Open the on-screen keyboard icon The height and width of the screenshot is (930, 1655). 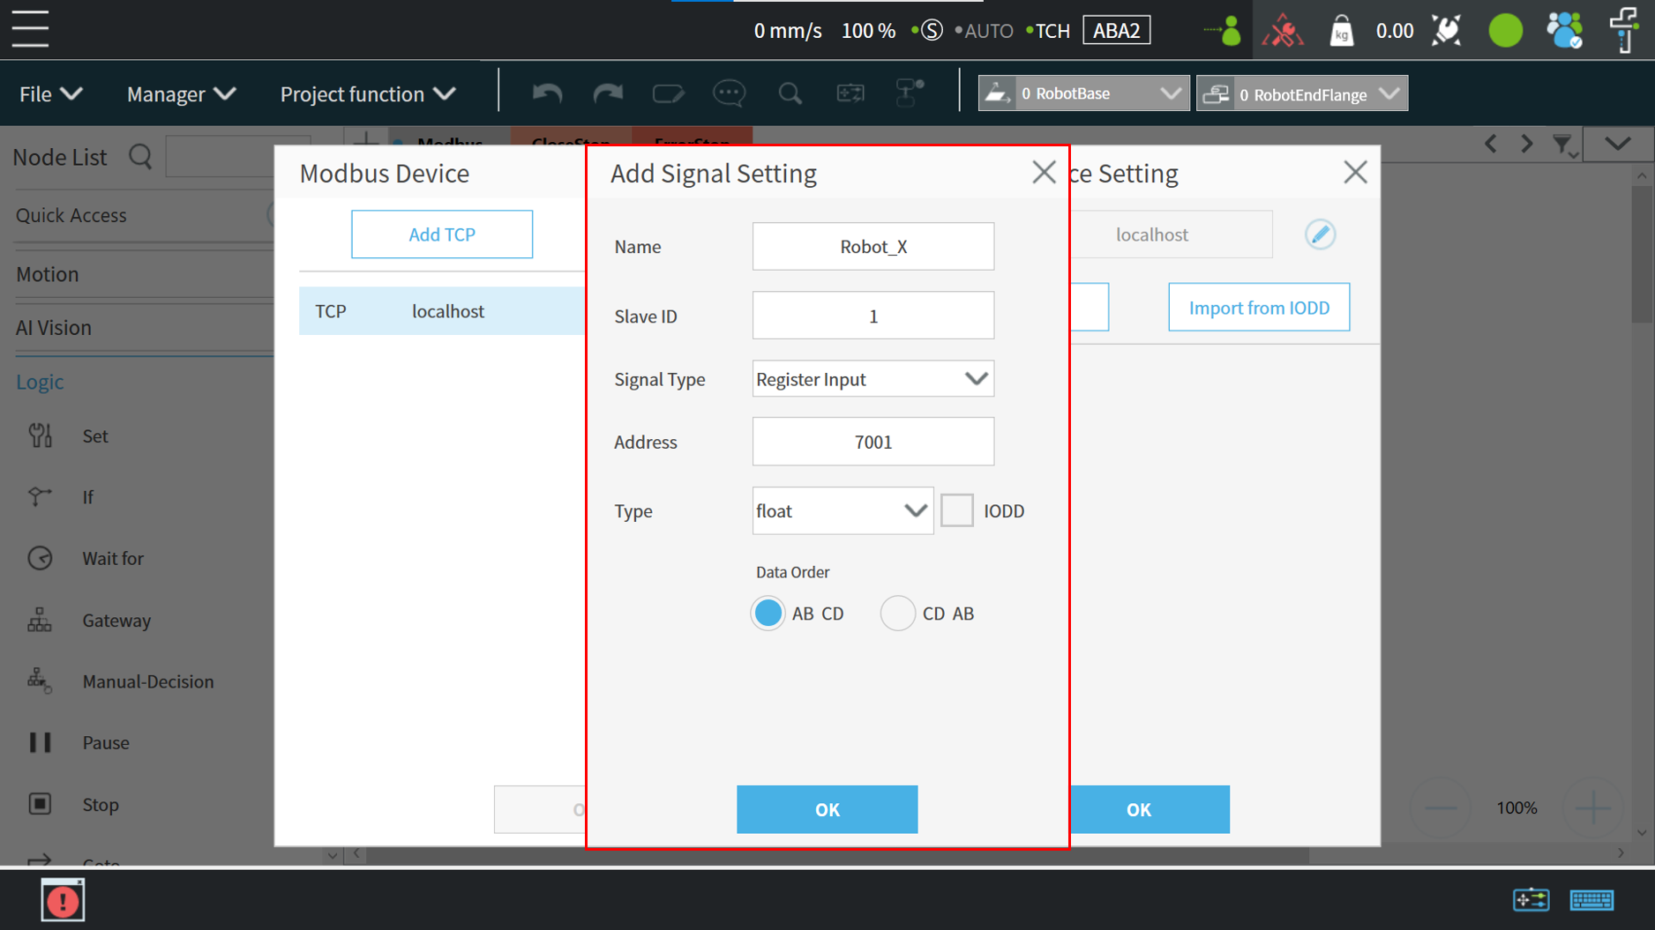(1591, 900)
